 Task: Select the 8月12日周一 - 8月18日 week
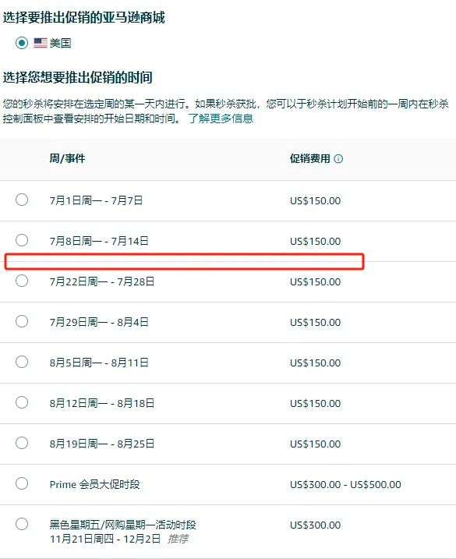point(22,402)
